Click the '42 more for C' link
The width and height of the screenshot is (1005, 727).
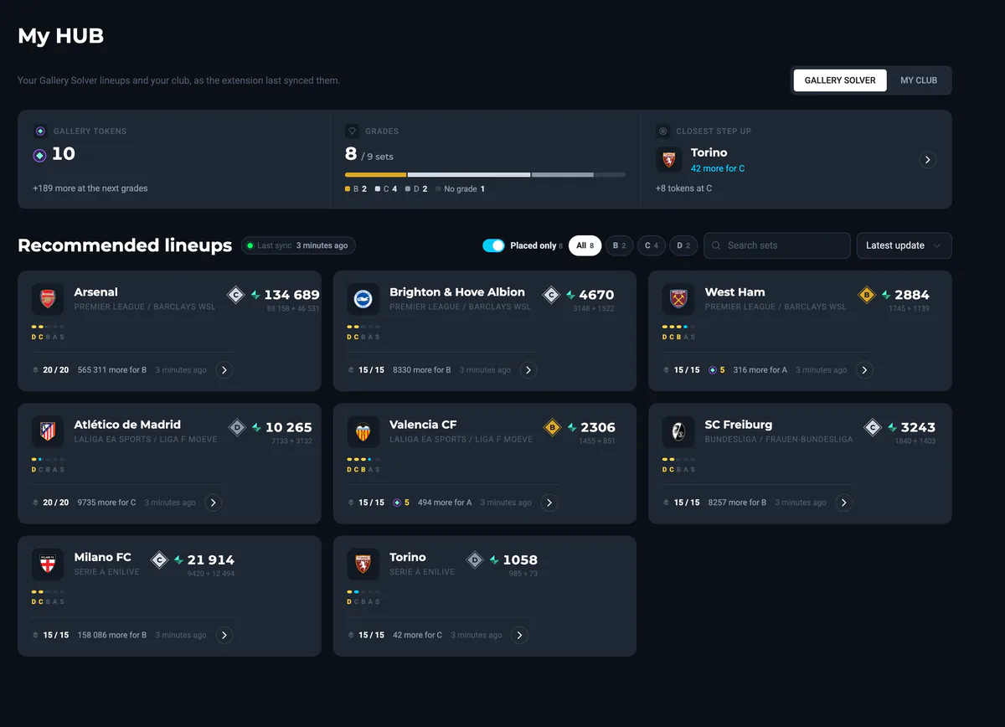click(718, 168)
